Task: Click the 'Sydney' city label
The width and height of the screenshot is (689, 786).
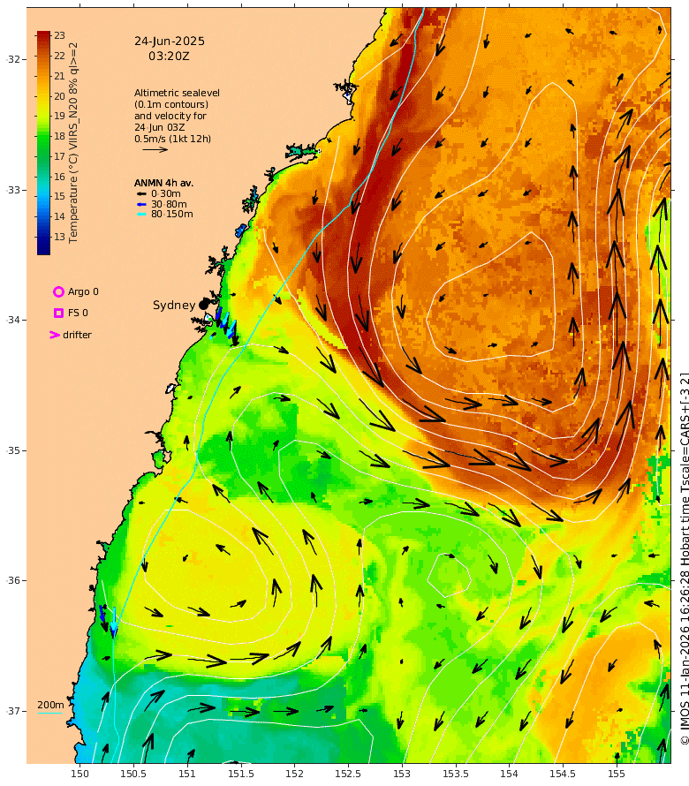Action: click(174, 305)
